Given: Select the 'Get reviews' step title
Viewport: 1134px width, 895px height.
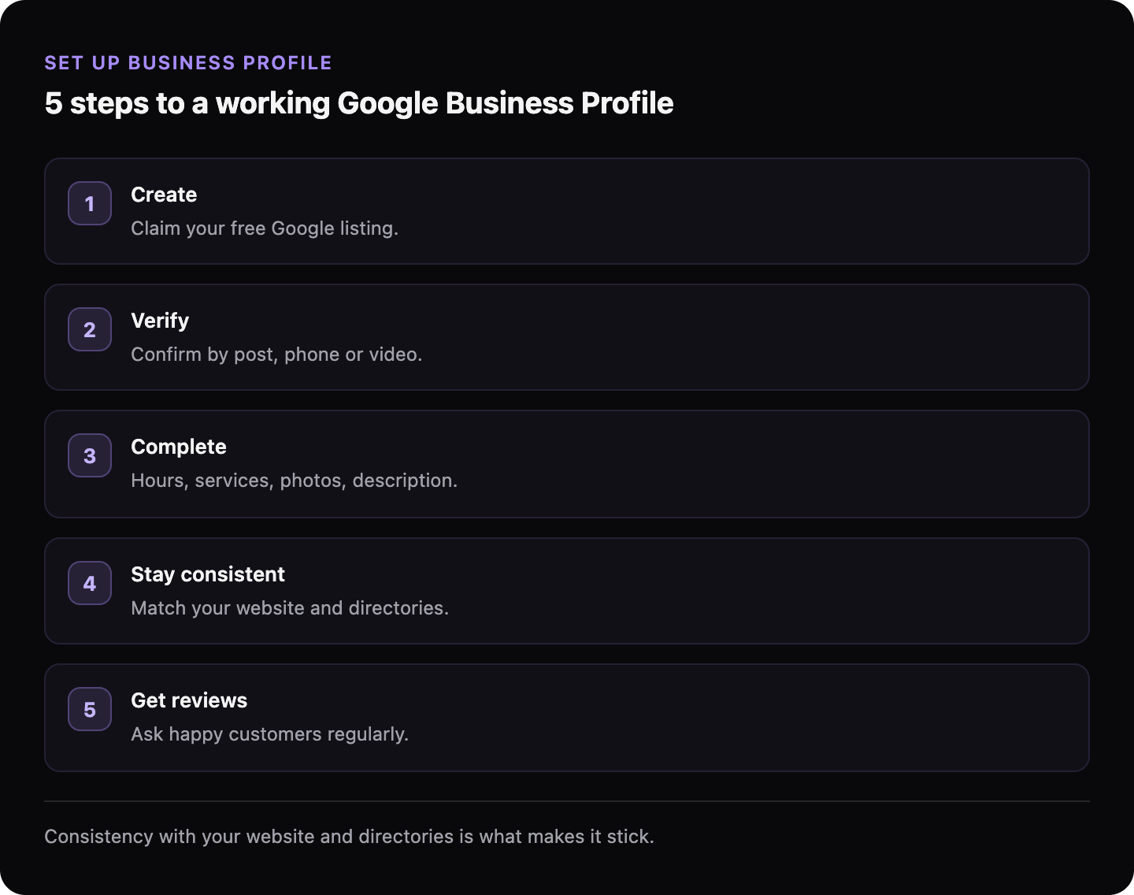Looking at the screenshot, I should point(189,700).
